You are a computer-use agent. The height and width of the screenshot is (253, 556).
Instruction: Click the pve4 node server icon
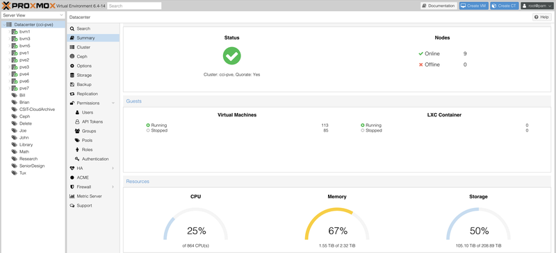pyautogui.click(x=15, y=74)
